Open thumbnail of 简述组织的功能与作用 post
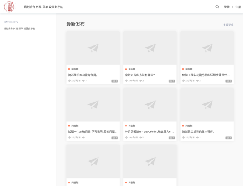The height and width of the screenshot is (186, 243). pyautogui.click(x=93, y=48)
